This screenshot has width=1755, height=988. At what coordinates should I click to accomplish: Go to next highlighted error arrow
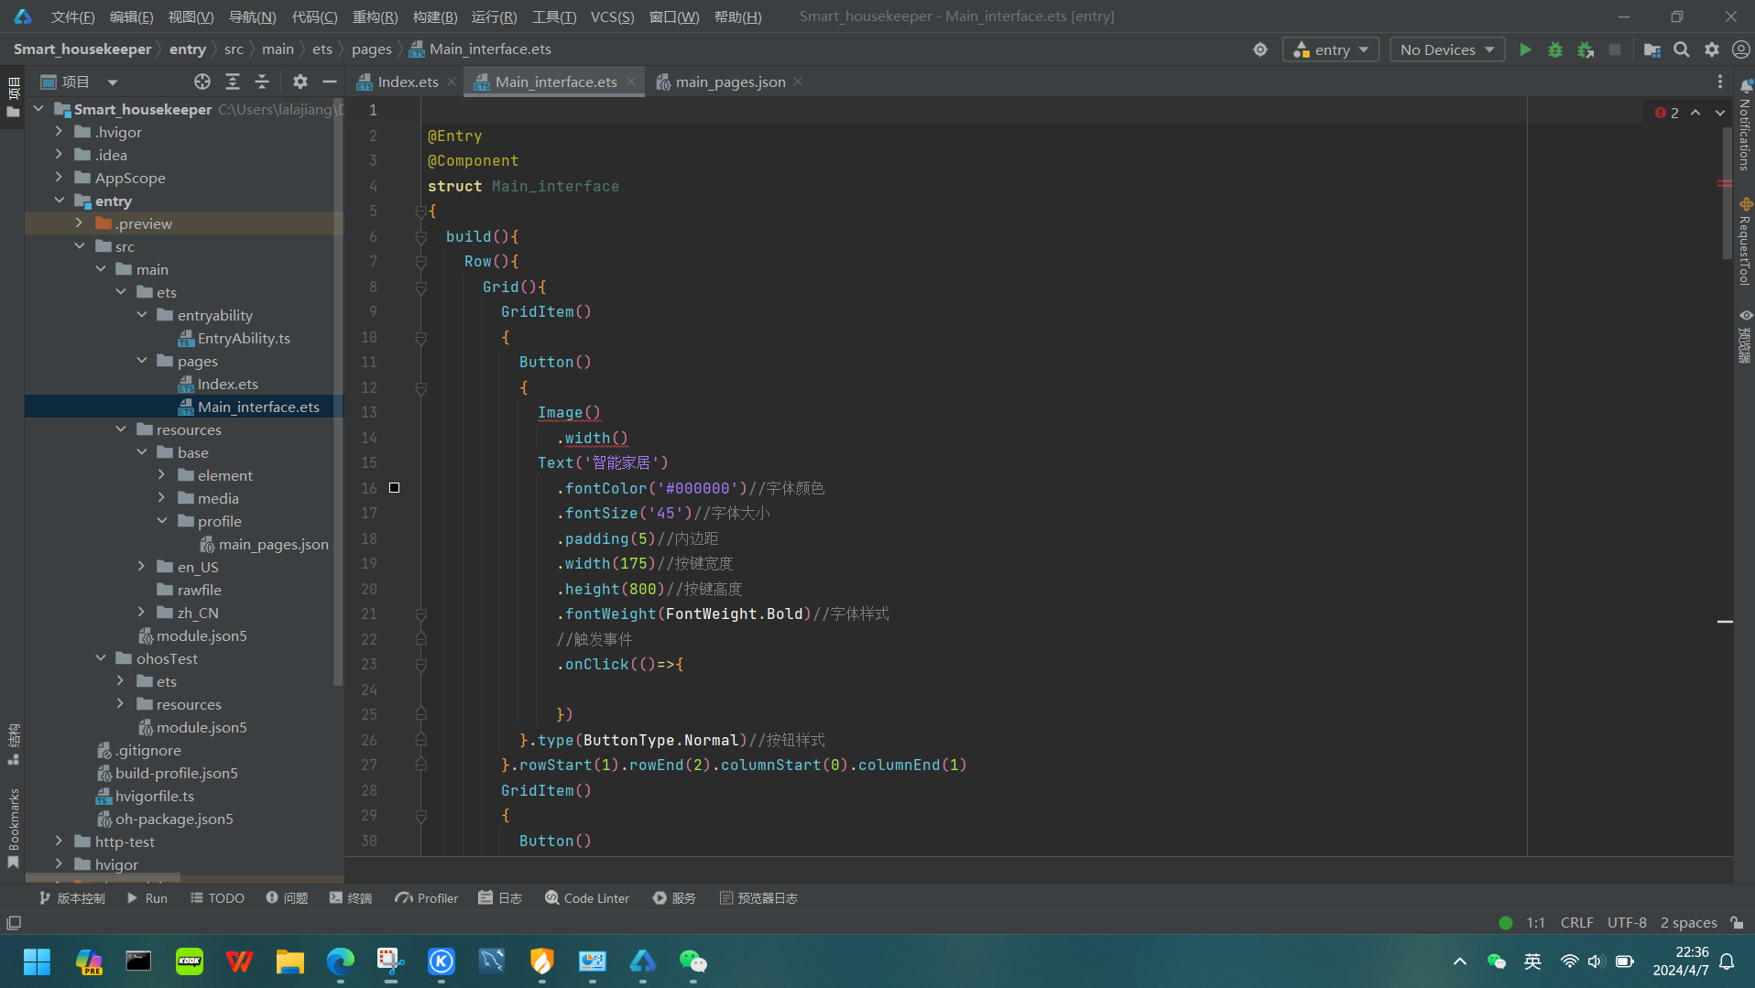coord(1720,113)
